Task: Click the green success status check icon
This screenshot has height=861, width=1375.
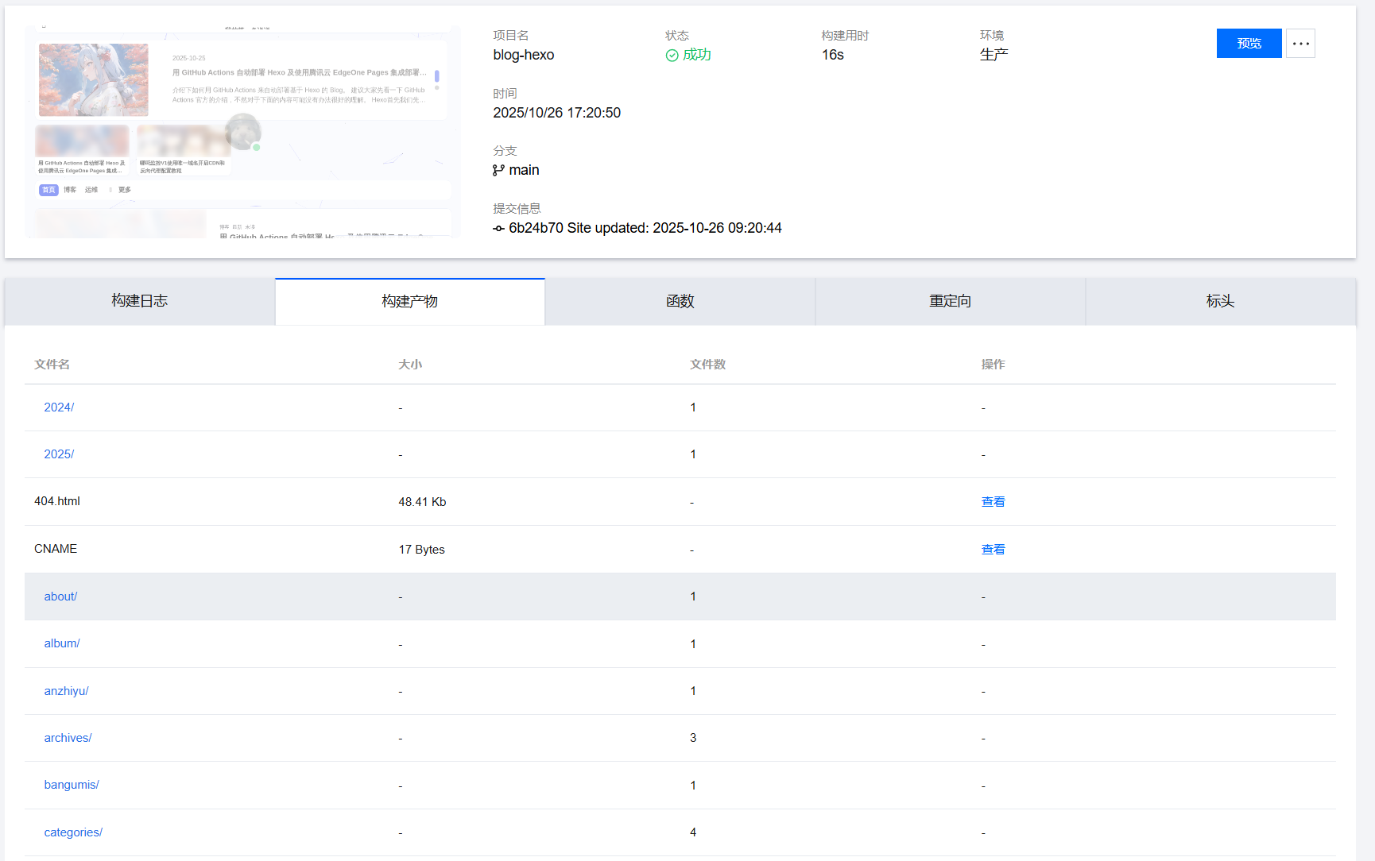Action: point(672,55)
